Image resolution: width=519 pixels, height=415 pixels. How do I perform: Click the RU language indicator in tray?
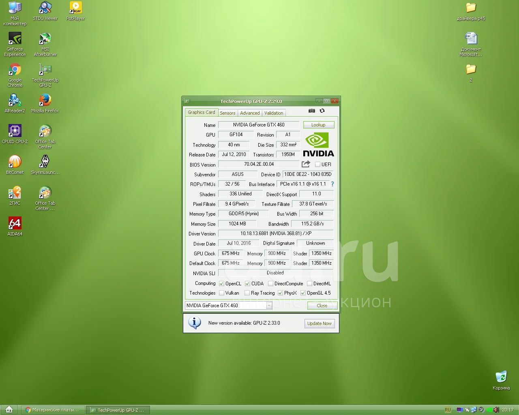point(448,410)
